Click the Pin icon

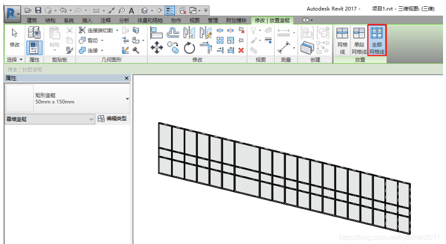(241, 41)
